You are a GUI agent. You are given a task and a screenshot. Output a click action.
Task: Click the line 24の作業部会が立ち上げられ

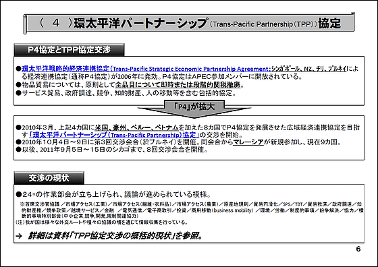[114, 194]
